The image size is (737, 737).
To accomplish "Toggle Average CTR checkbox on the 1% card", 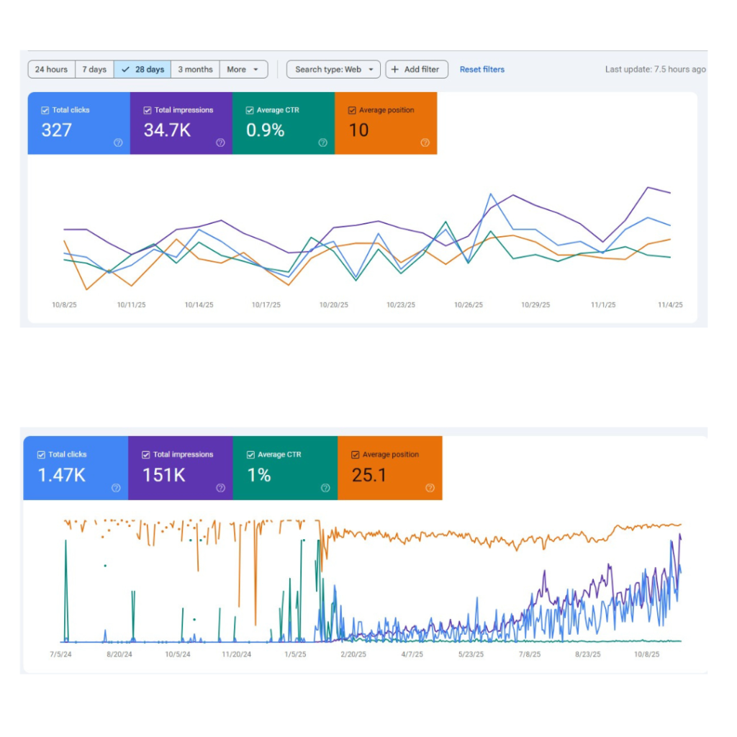I will coord(250,455).
